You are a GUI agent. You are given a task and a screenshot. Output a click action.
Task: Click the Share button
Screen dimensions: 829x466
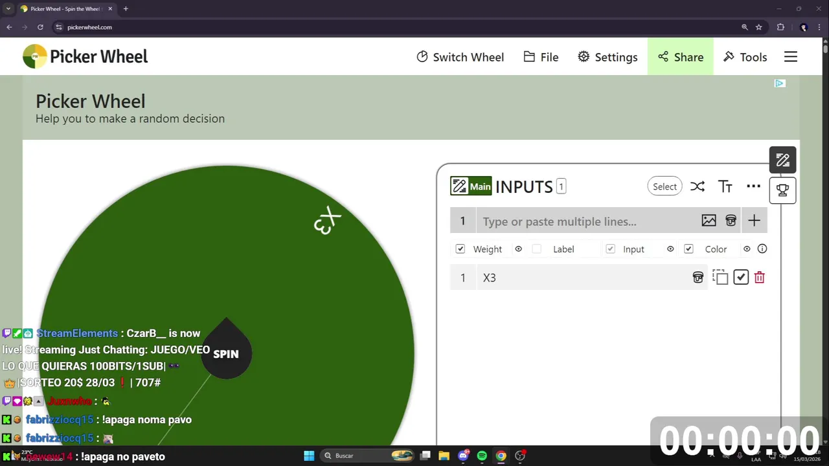pos(681,57)
